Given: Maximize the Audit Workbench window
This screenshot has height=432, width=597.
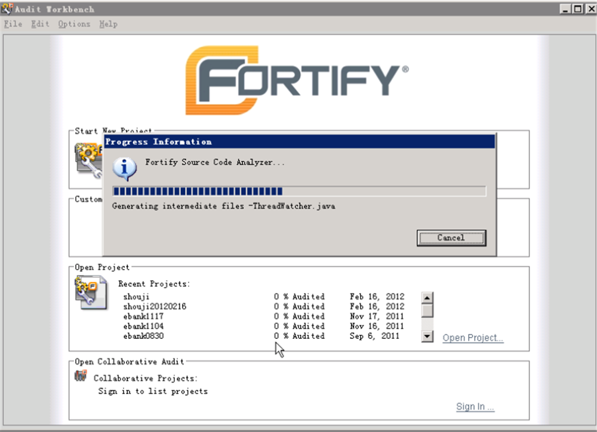Looking at the screenshot, I should (578, 9).
